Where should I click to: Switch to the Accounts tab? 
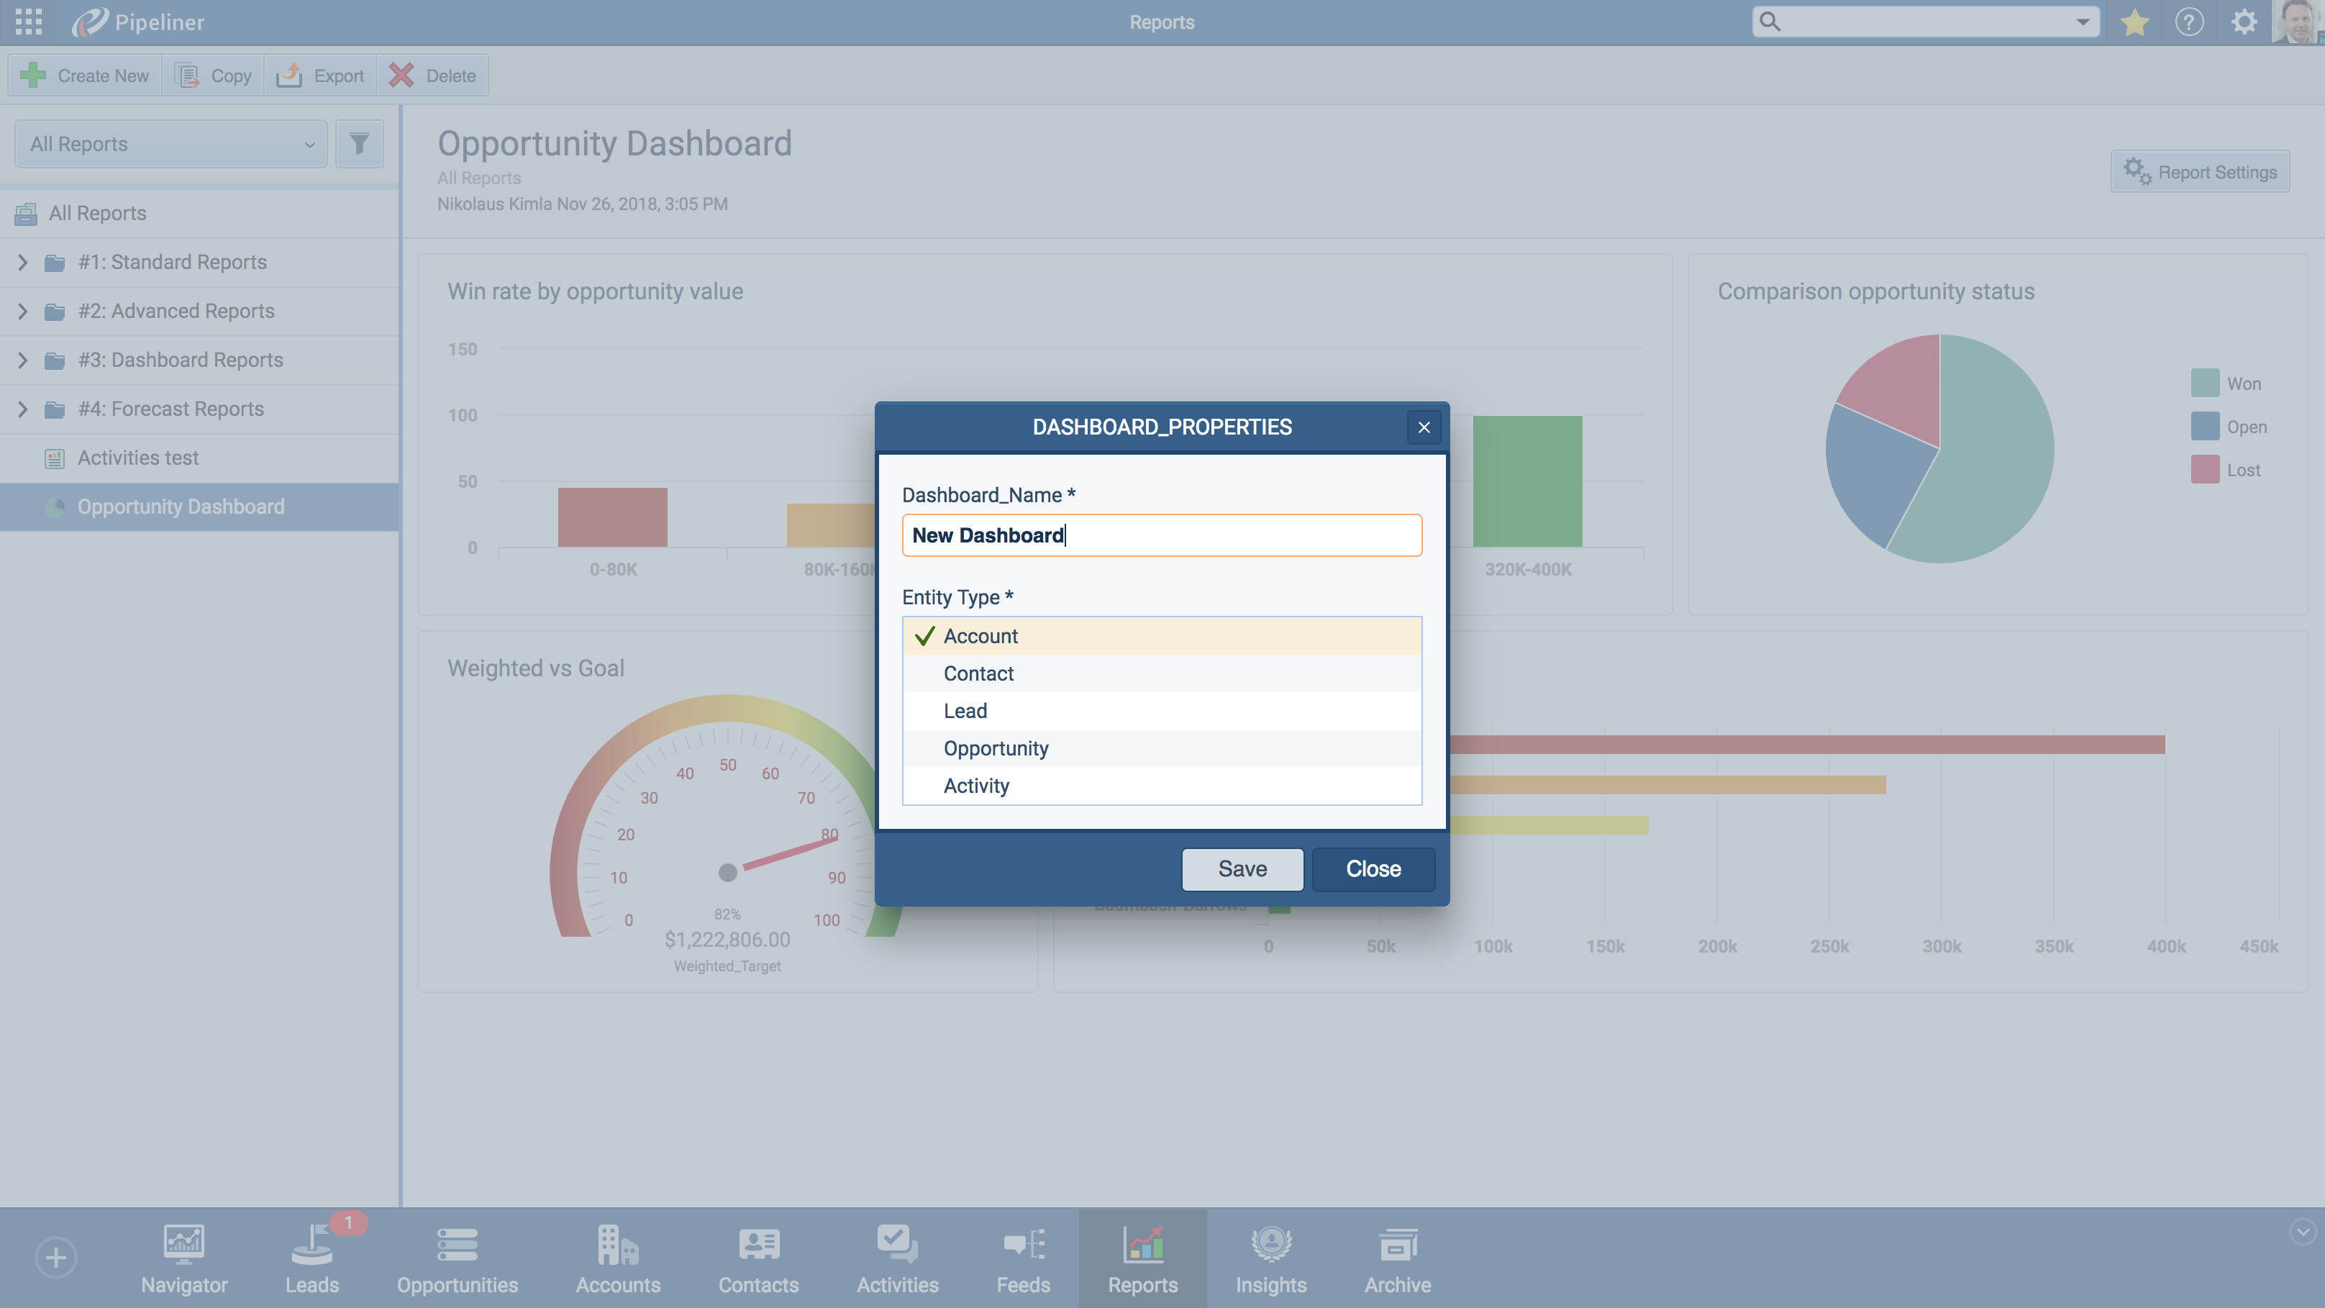[617, 1258]
